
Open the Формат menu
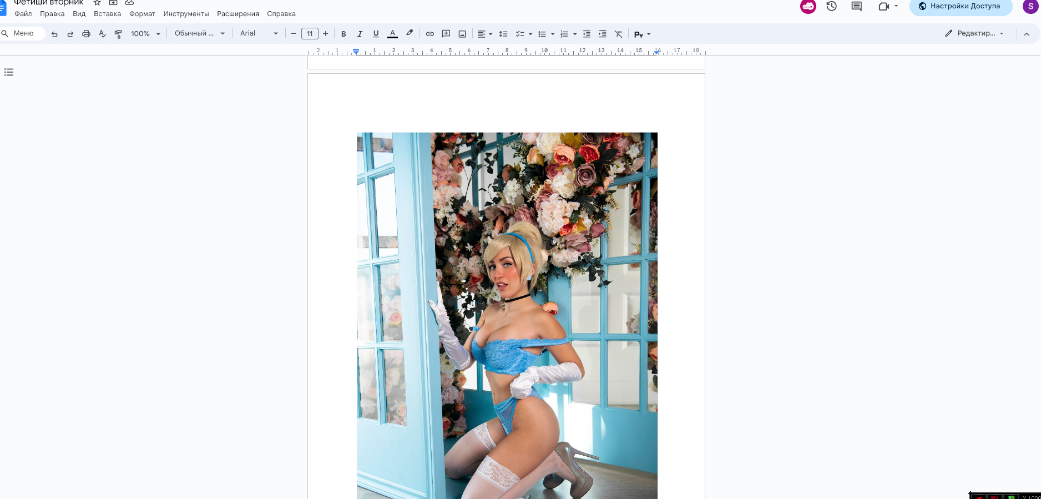142,14
